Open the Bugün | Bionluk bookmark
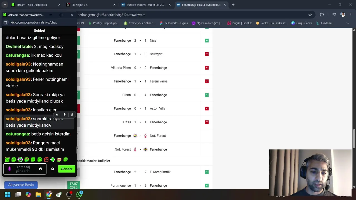 (x=239, y=23)
